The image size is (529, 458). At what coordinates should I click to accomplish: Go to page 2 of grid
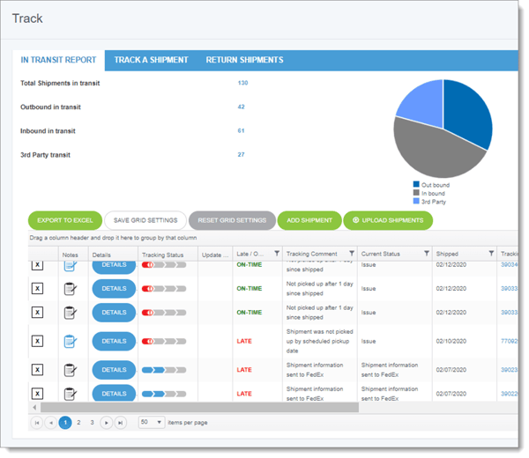pyautogui.click(x=78, y=423)
